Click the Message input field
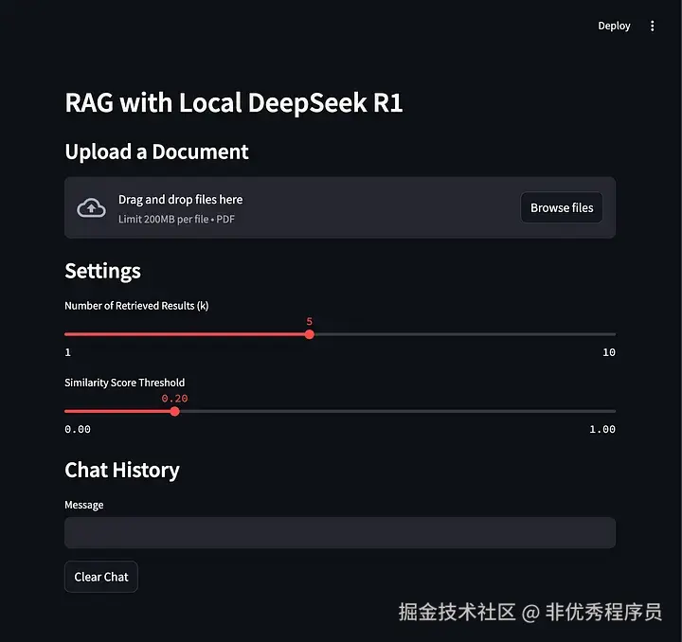 [339, 532]
